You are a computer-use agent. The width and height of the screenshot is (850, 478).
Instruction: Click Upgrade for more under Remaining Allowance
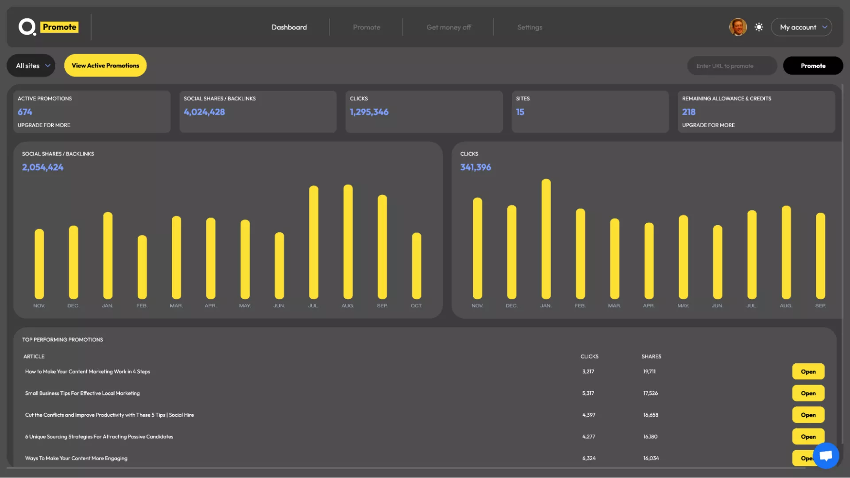(x=708, y=125)
